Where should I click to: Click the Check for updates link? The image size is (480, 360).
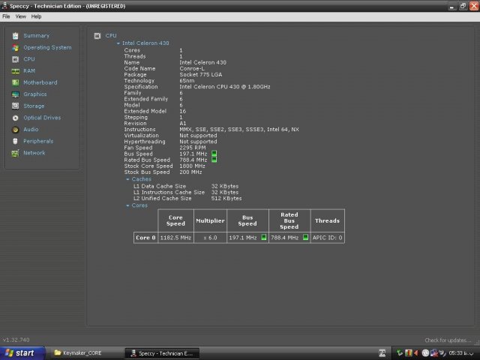coord(448,340)
